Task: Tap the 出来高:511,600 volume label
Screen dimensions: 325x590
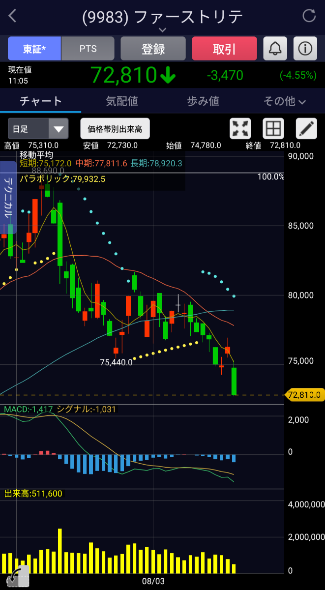Action: [x=33, y=494]
